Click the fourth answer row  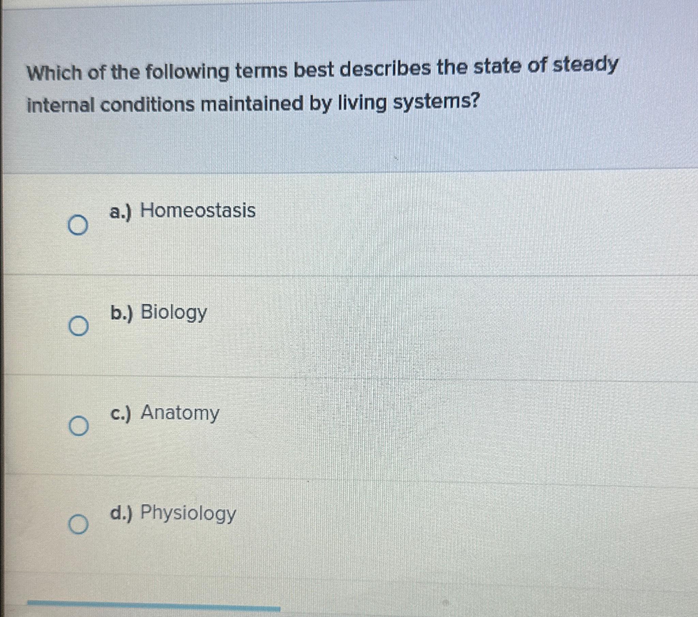click(x=342, y=525)
